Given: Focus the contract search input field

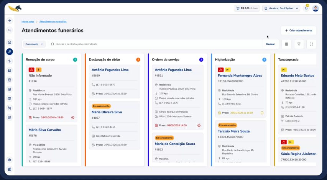Looking at the screenshot, I should coord(155,44).
